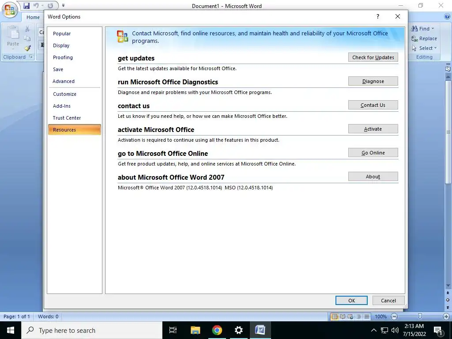The image size is (452, 339).
Task: Switch to Print Layout view
Action: click(335, 316)
